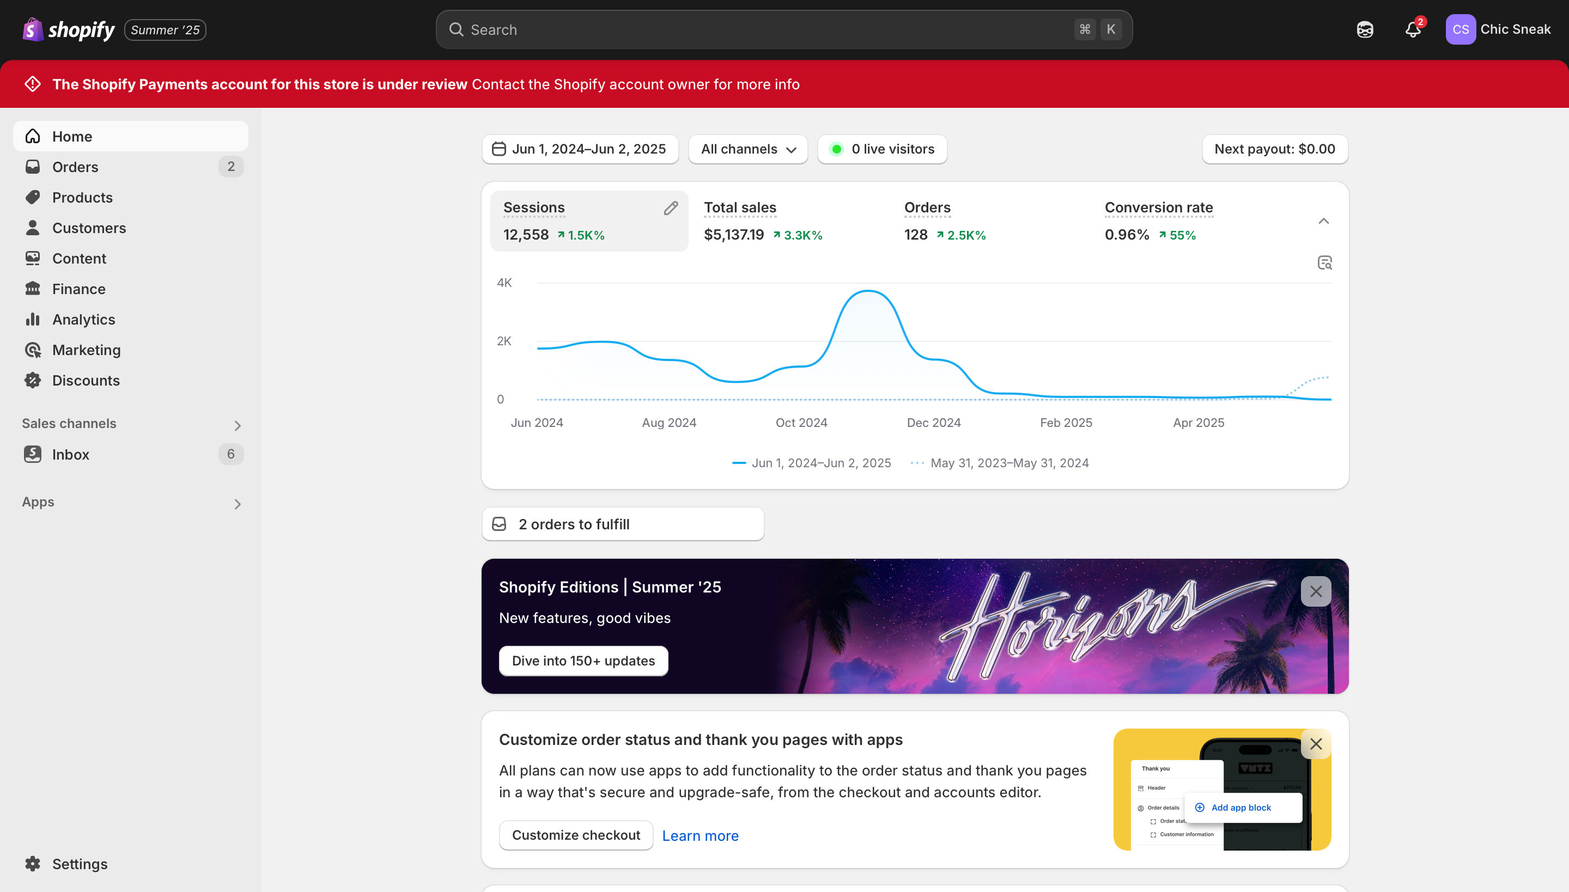Open the view report icon

[x=1324, y=263]
